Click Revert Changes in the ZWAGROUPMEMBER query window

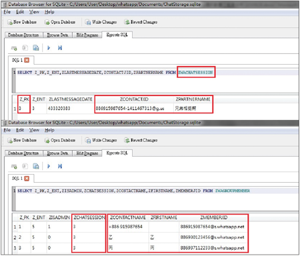pos(141,140)
